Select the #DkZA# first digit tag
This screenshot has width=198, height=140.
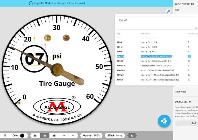point(121,66)
